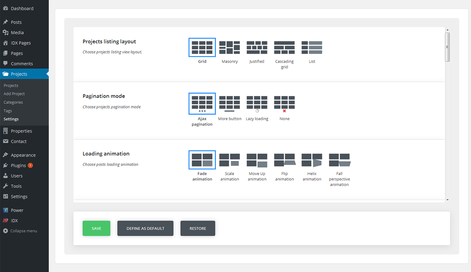Select the Cascading grid layout
471x272 pixels.
(x=284, y=47)
